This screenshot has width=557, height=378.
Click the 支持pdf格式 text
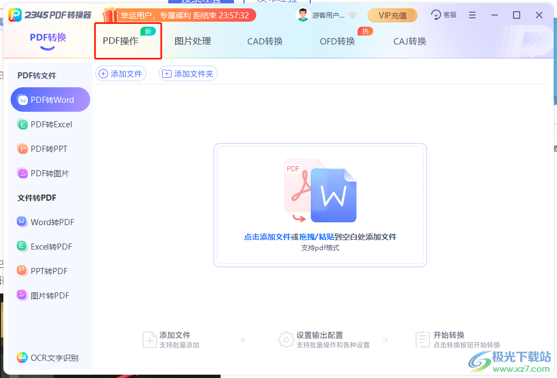[x=320, y=248]
